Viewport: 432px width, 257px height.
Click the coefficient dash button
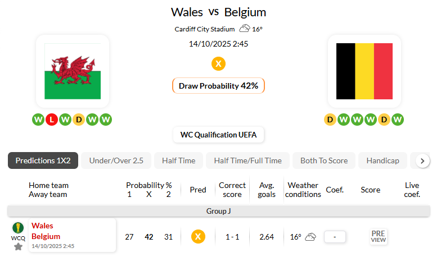tap(335, 237)
